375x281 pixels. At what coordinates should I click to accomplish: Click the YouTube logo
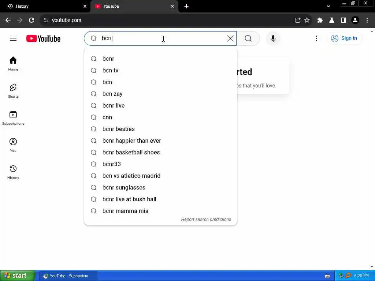coord(43,38)
